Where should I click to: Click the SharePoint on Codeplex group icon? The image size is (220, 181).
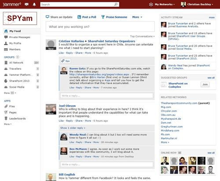coord(164,85)
